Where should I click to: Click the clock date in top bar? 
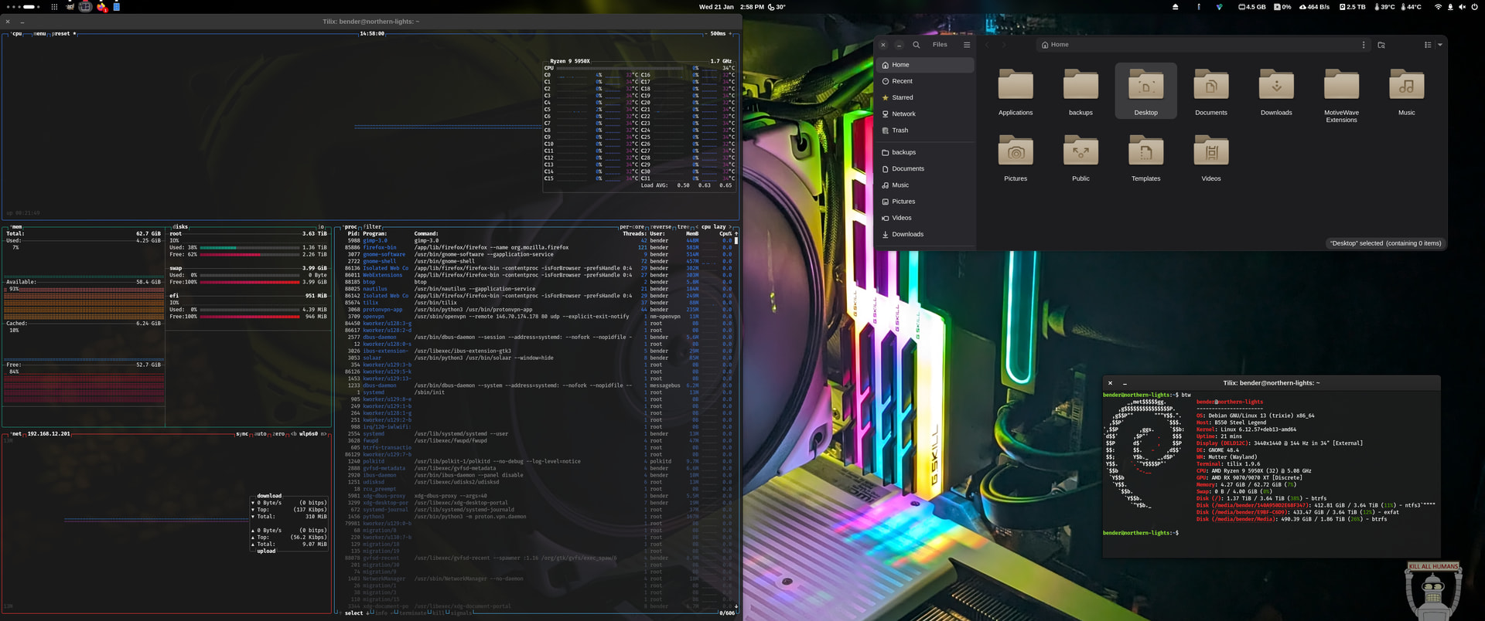pos(731,7)
